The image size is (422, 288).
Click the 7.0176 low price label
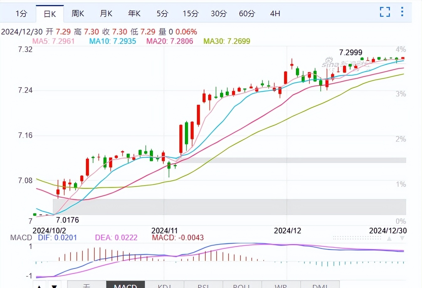click(x=67, y=220)
